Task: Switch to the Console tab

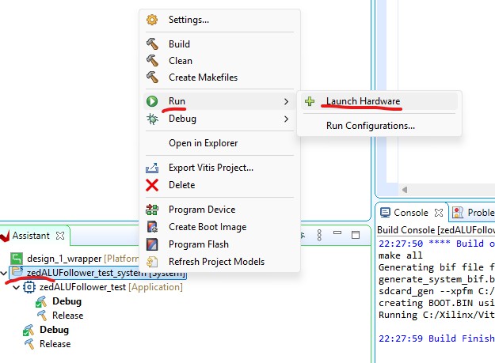Action: tap(404, 213)
